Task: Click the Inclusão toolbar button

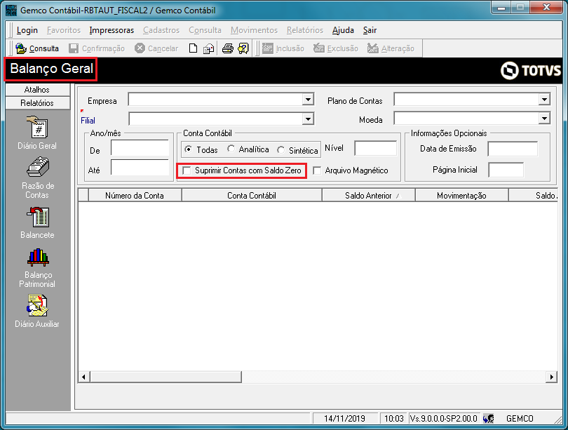Action: pyautogui.click(x=283, y=48)
